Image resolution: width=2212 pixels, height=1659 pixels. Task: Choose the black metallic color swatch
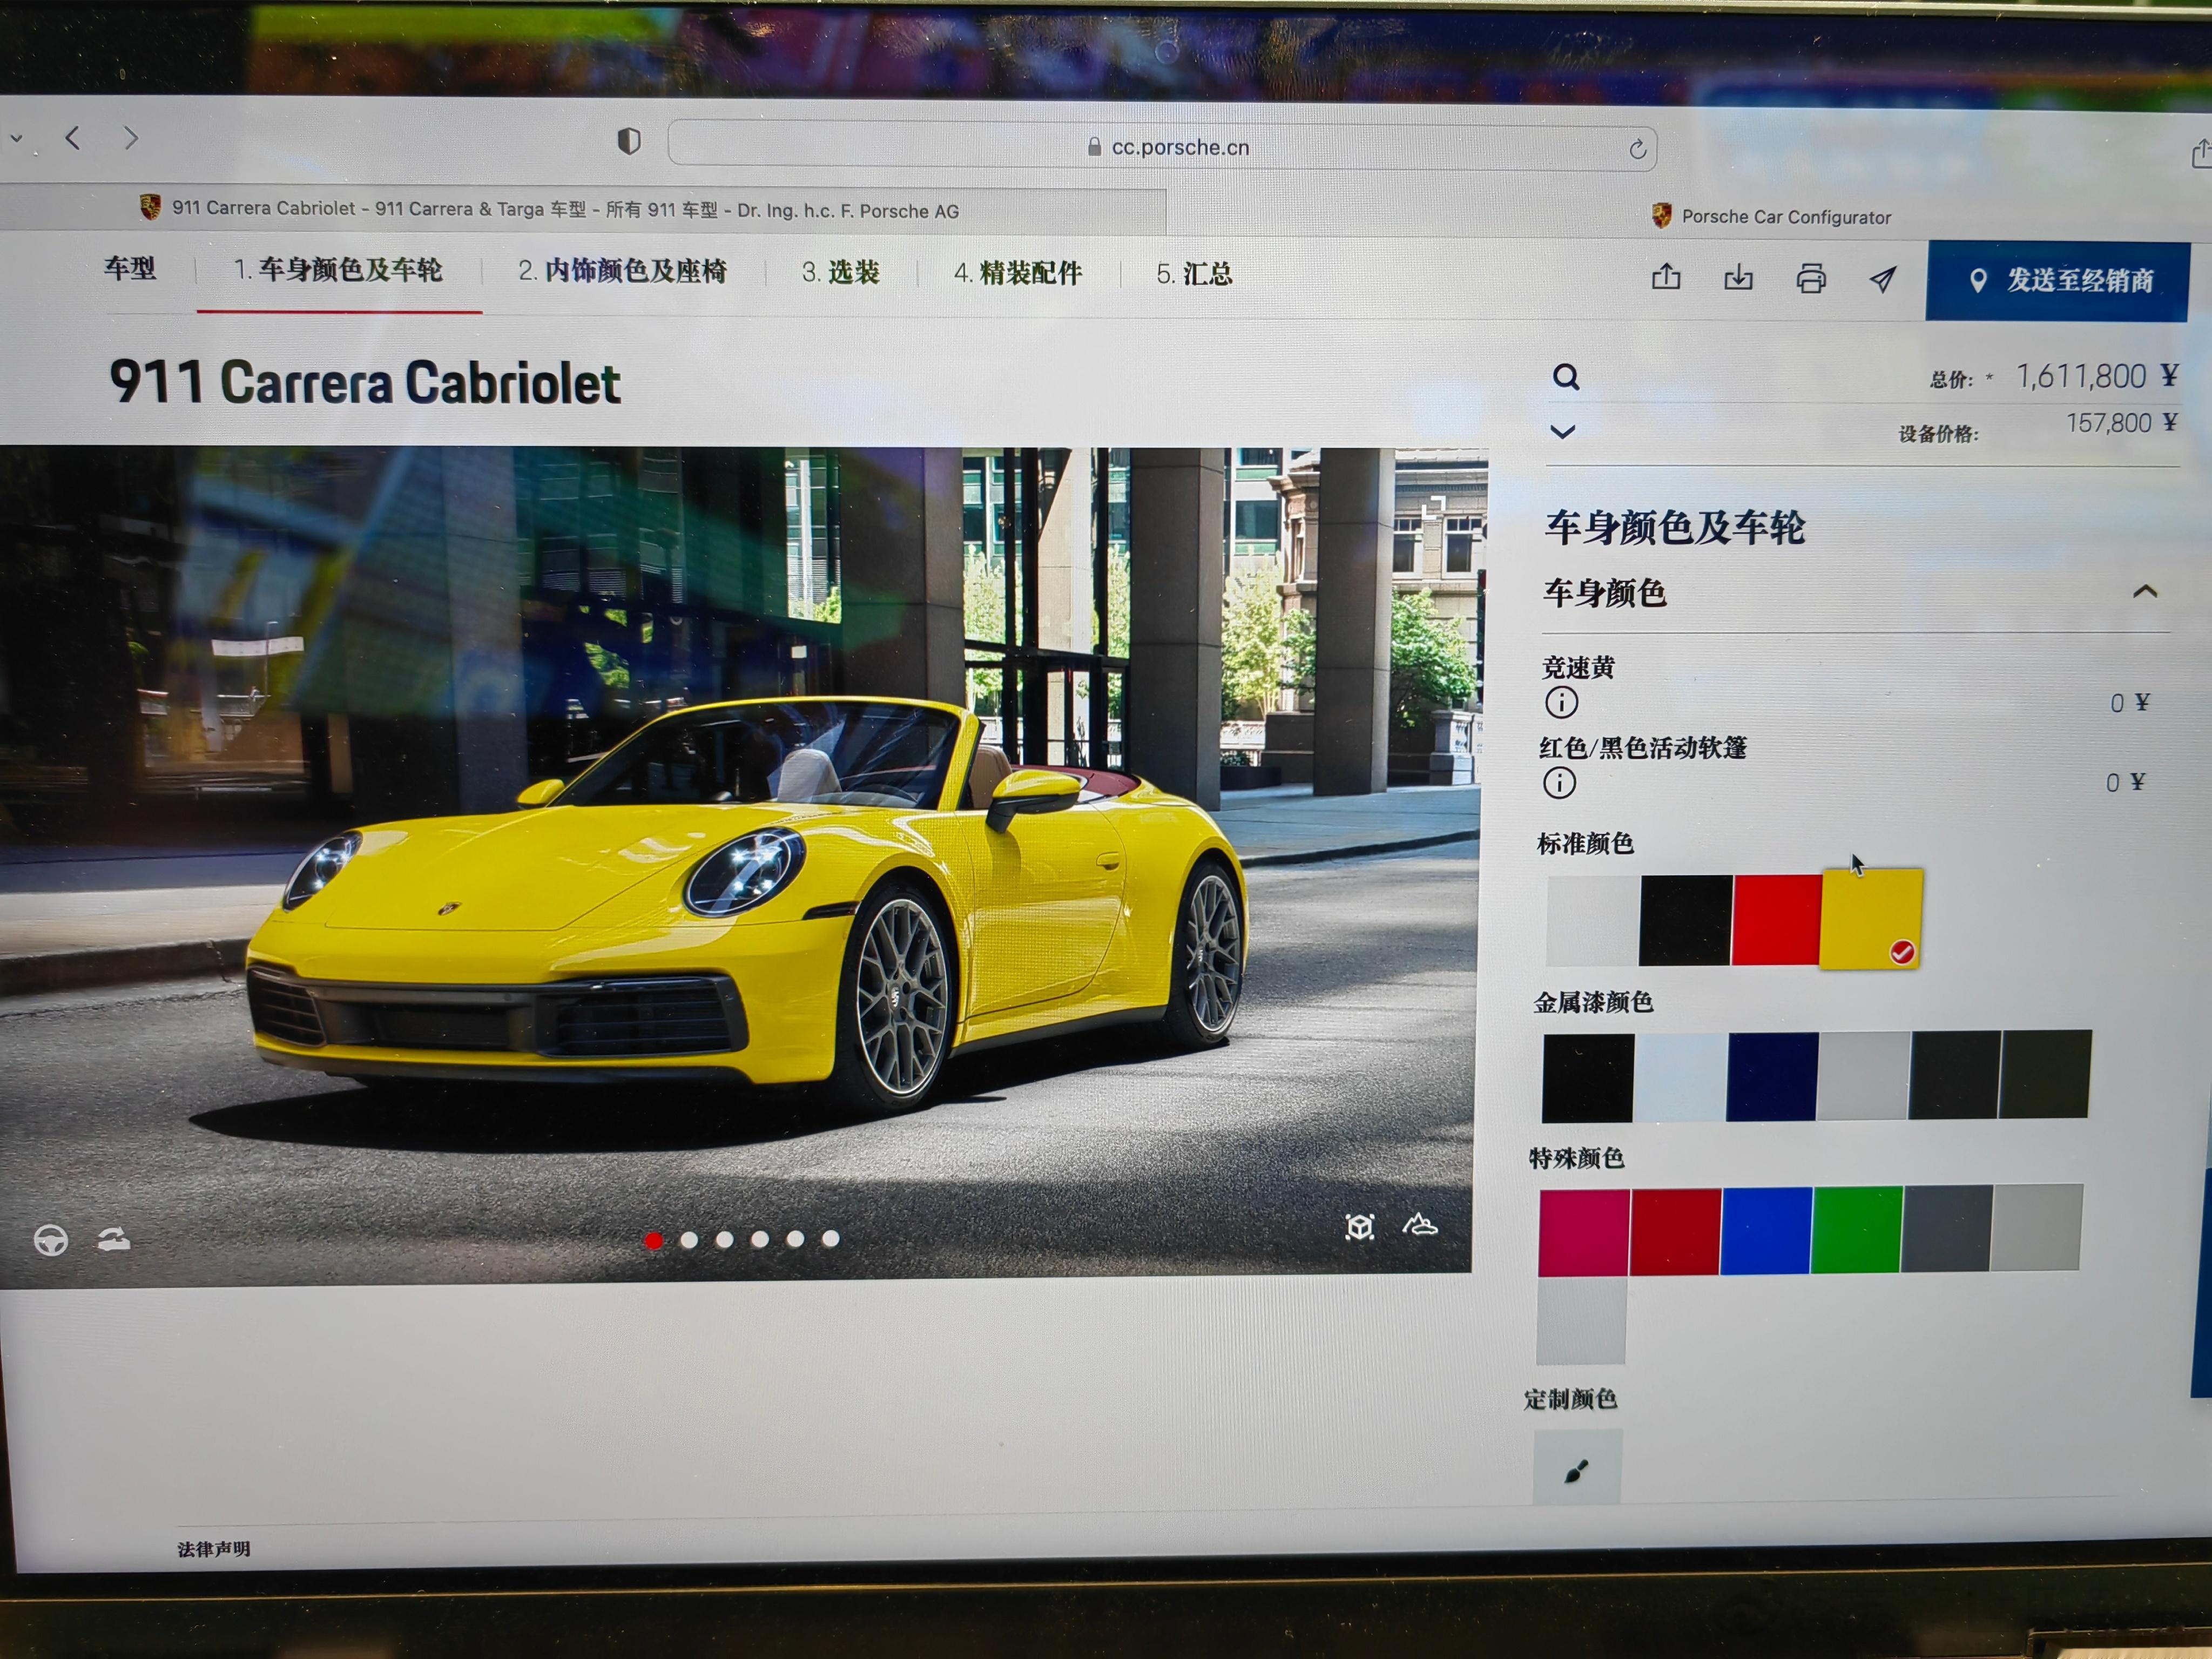coord(1588,1078)
